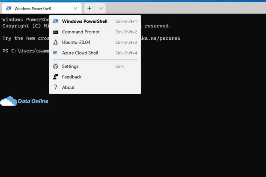The image size is (266, 177).
Task: Click the 'Ctrl+,' shortcut text
Action: click(120, 67)
